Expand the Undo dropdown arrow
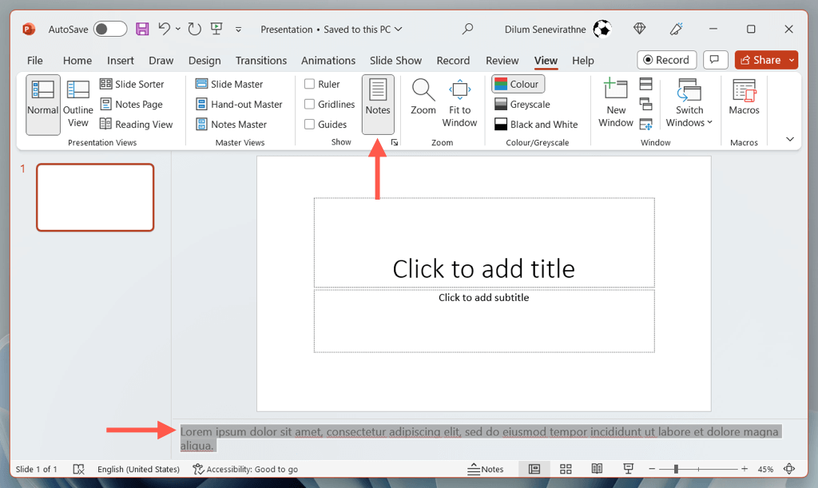818x488 pixels. pos(177,29)
